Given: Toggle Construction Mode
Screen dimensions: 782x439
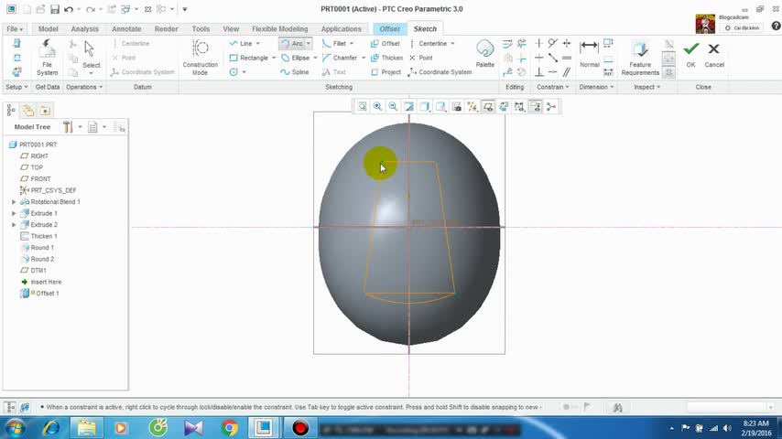Looking at the screenshot, I should pos(200,58).
